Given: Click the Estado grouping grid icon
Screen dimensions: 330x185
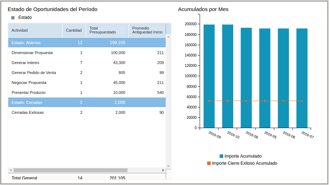Looking at the screenshot, I should 13,17.
